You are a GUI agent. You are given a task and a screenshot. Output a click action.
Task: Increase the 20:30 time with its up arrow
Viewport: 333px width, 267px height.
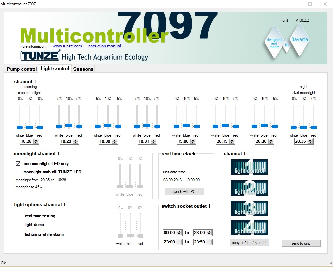pos(271,140)
